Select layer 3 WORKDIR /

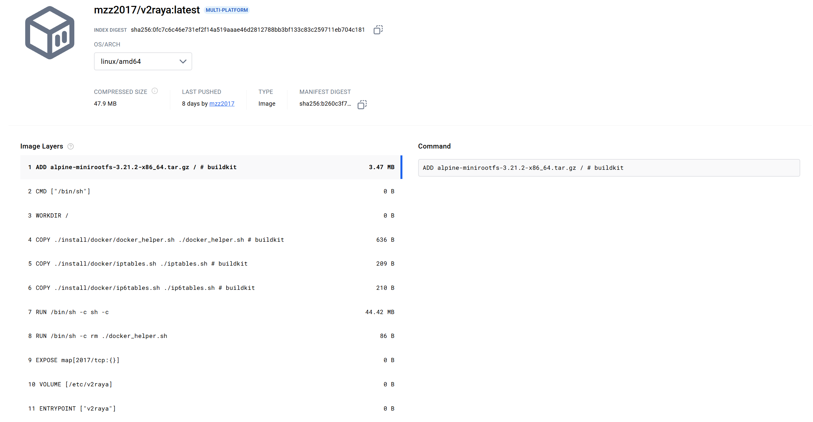tap(211, 216)
